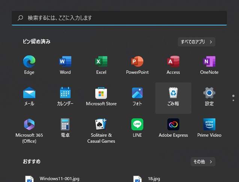Image resolution: width=239 pixels, height=182 pixels.
Task: Launch Microsoft Store
Action: coord(101,97)
